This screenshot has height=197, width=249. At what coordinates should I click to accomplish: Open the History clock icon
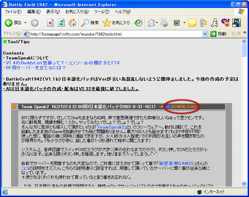138,23
